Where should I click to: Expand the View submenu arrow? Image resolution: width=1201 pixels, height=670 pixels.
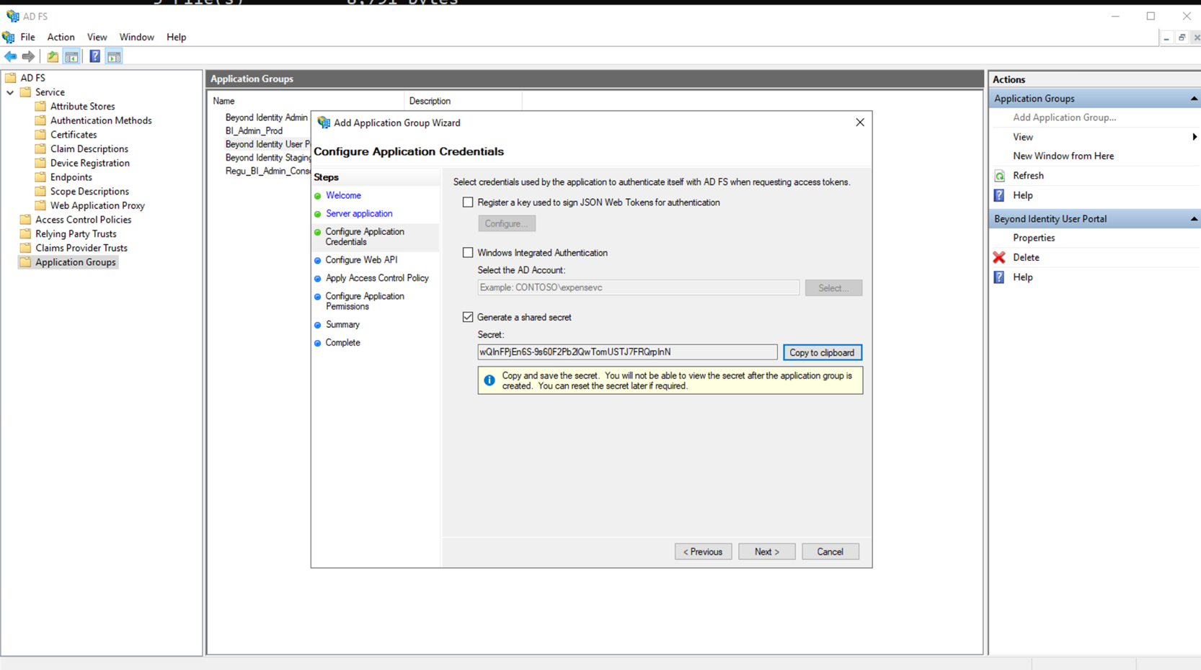1194,137
